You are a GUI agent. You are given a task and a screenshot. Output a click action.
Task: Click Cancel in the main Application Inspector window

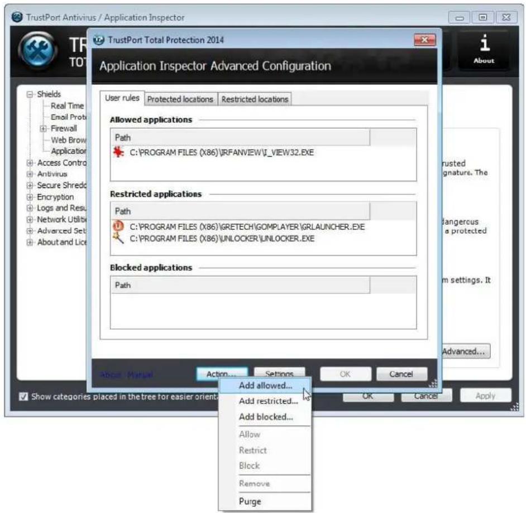[426, 396]
